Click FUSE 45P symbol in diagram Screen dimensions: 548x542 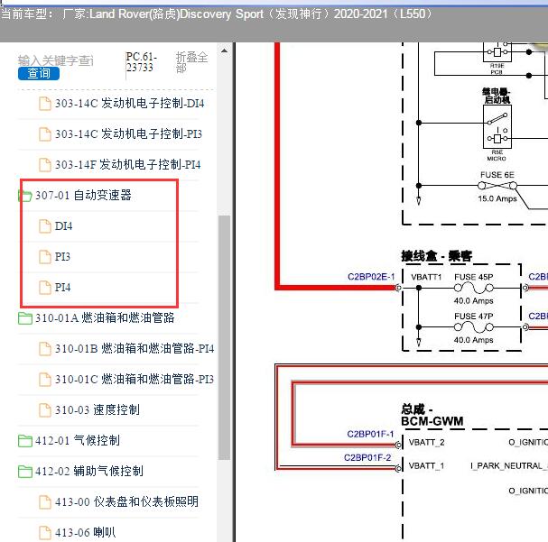(474, 288)
